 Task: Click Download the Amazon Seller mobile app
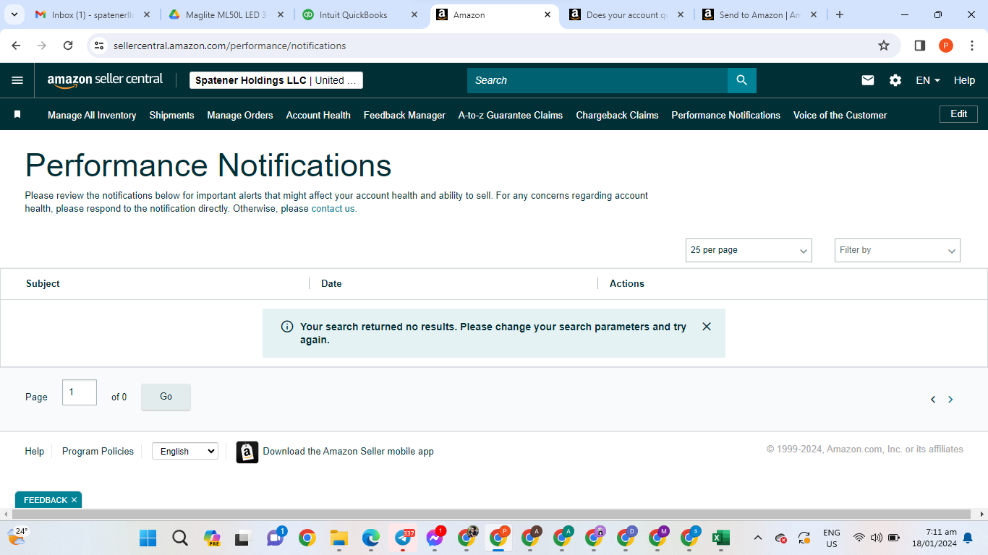348,451
